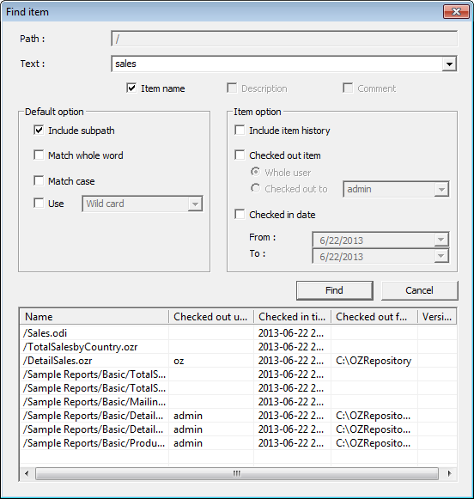Viewport: 474px width, 499px height.
Task: Enable Include item history
Action: (240, 131)
